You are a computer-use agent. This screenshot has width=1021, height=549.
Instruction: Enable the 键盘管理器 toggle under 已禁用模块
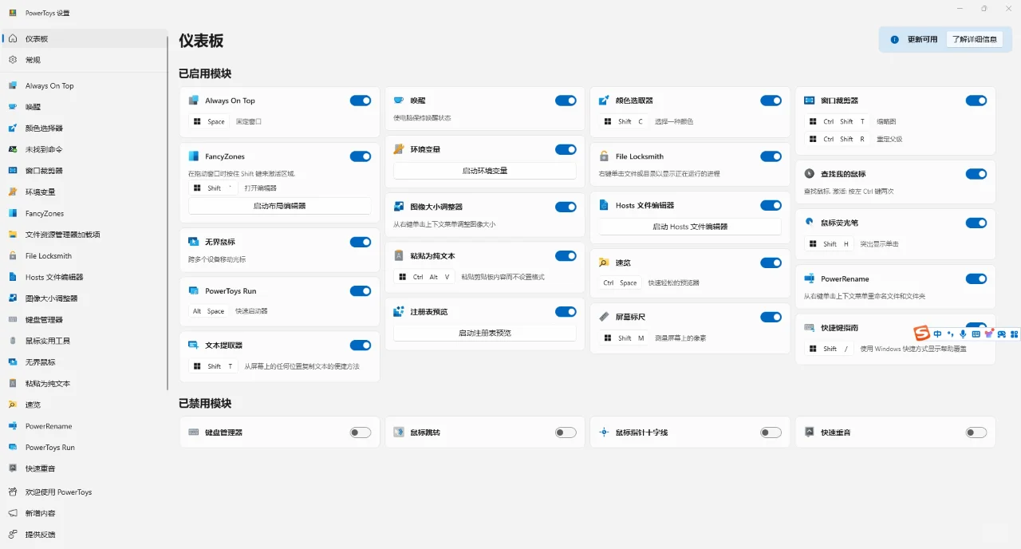pyautogui.click(x=361, y=432)
